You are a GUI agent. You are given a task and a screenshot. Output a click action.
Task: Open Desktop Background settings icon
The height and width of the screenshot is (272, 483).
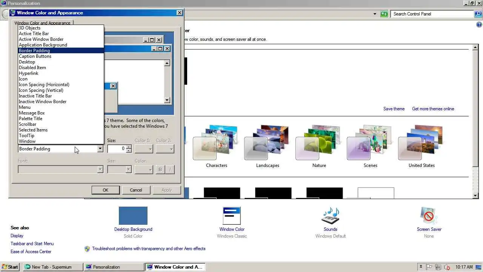(x=133, y=216)
